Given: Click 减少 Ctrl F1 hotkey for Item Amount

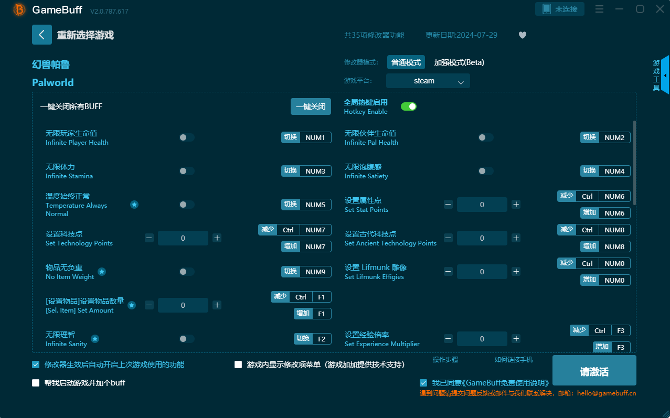Looking at the screenshot, I should pyautogui.click(x=301, y=297).
